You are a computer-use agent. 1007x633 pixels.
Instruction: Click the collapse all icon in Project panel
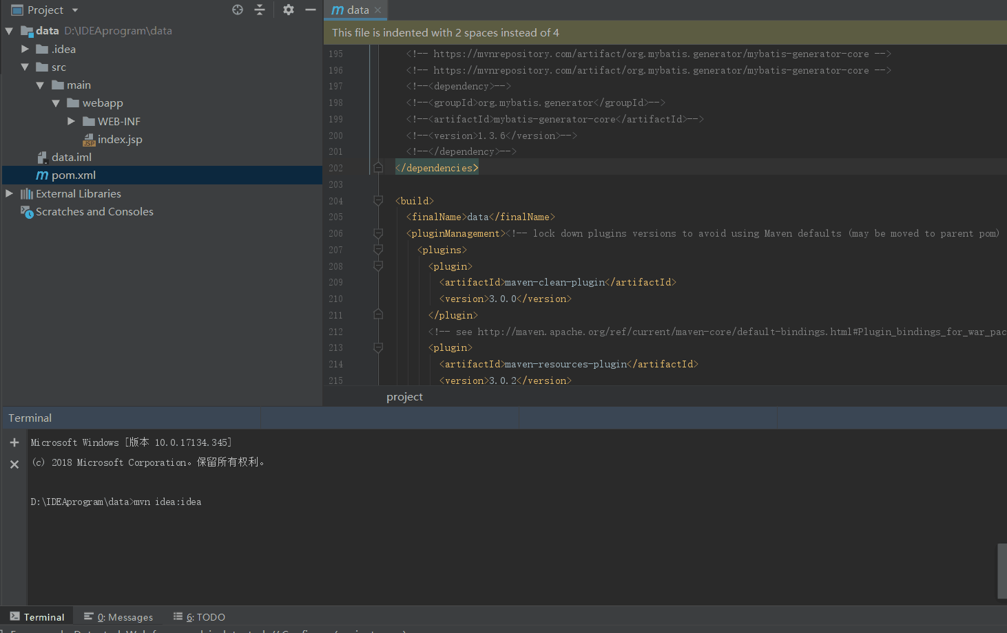click(x=260, y=10)
